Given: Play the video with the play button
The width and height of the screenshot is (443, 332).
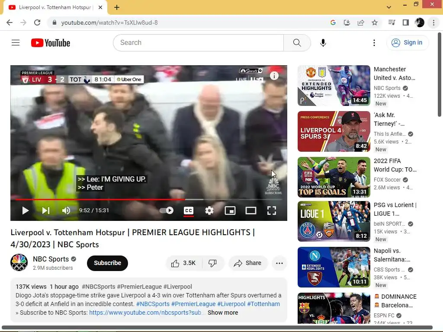Looking at the screenshot, I should [26, 211].
